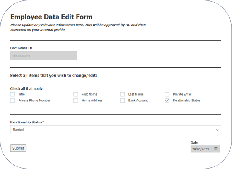Screen dimensions: 232x169
Task: Click the chevron arrow of status dropdown
Action: [x=217, y=130]
